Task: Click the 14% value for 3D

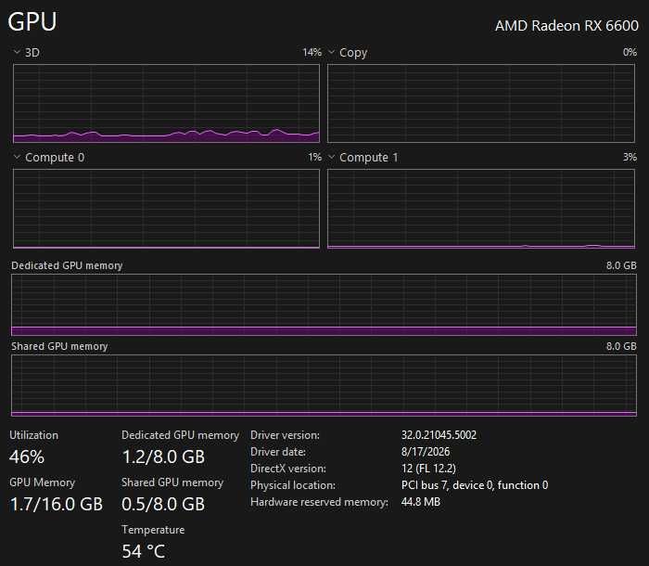Action: [312, 52]
